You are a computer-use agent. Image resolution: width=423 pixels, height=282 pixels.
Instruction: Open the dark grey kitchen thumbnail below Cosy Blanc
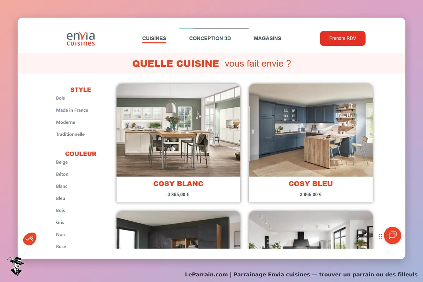[178, 230]
